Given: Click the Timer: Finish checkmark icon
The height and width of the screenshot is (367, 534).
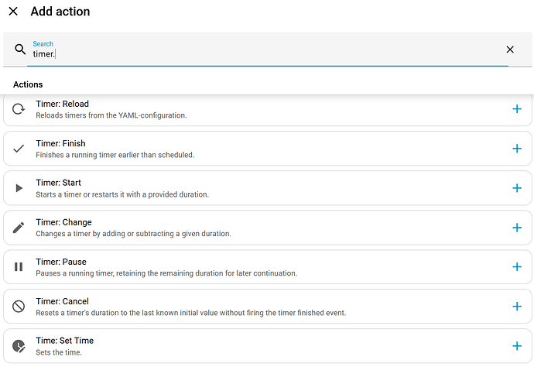Looking at the screenshot, I should click(19, 149).
